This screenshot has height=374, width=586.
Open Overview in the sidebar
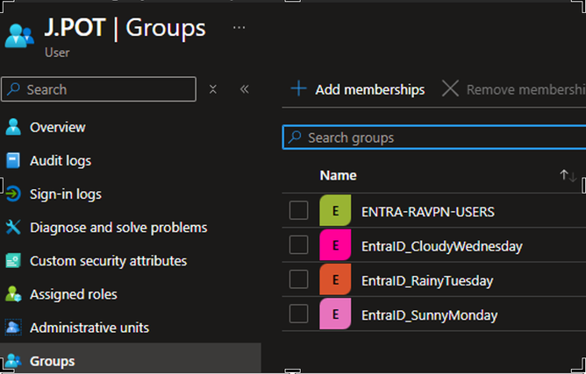[x=58, y=127]
